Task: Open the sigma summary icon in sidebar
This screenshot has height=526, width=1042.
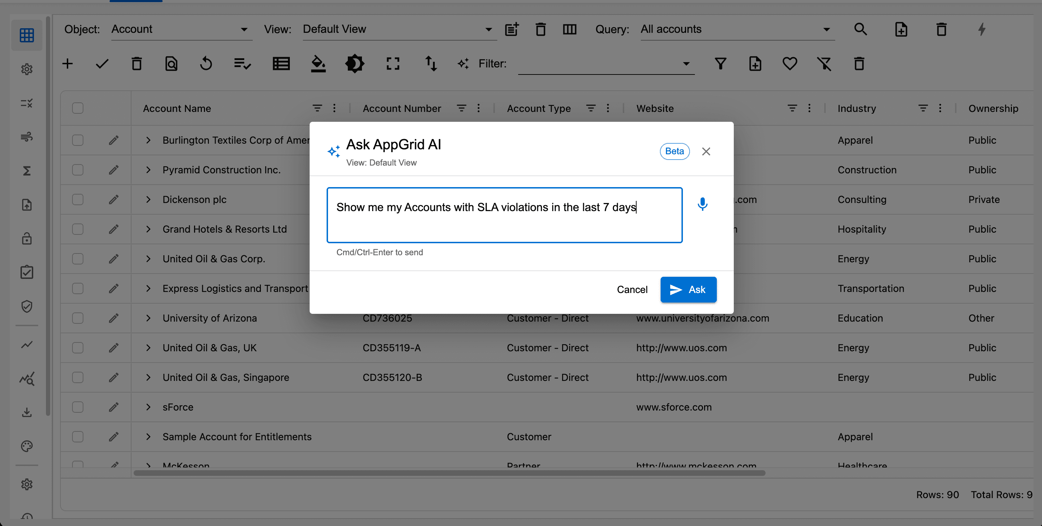Action: coord(27,171)
